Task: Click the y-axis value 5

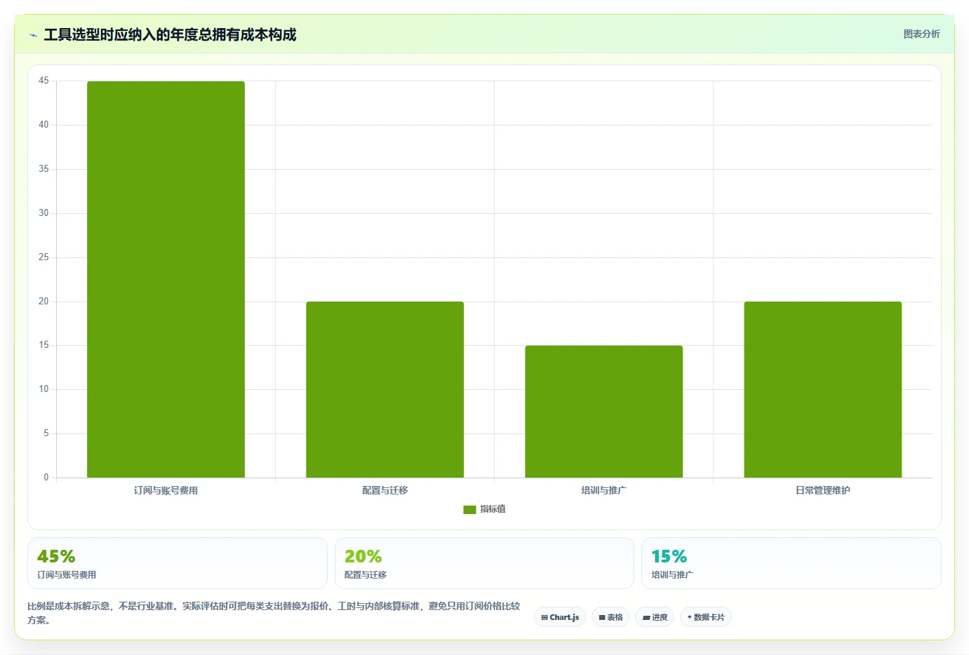Action: click(46, 433)
